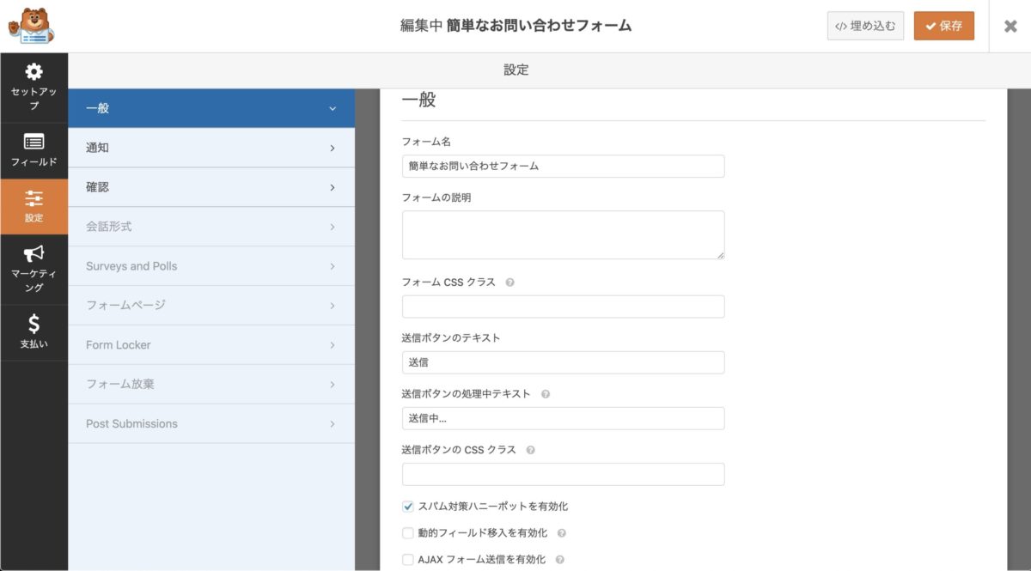Open the フィールド panel icon
This screenshot has width=1031, height=571.
point(34,150)
